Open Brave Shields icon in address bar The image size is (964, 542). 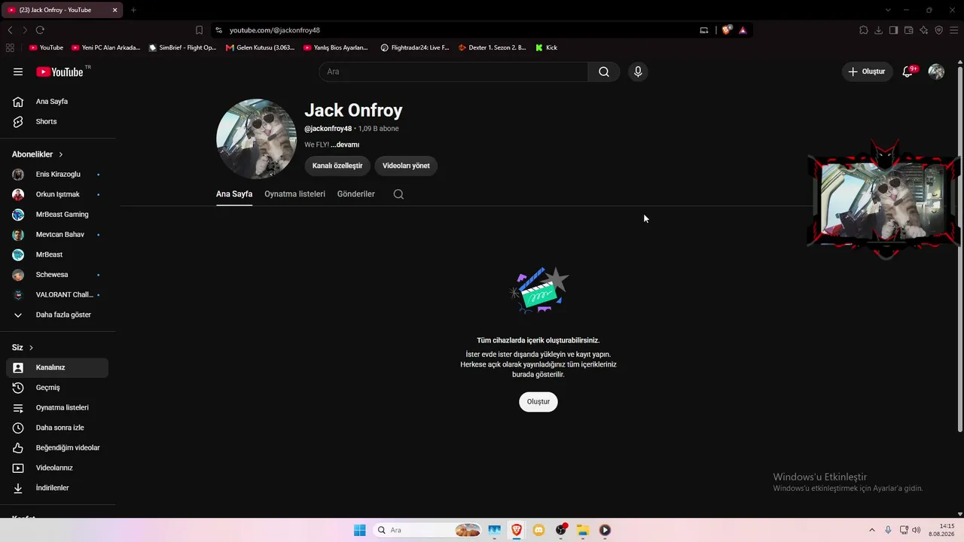[727, 30]
